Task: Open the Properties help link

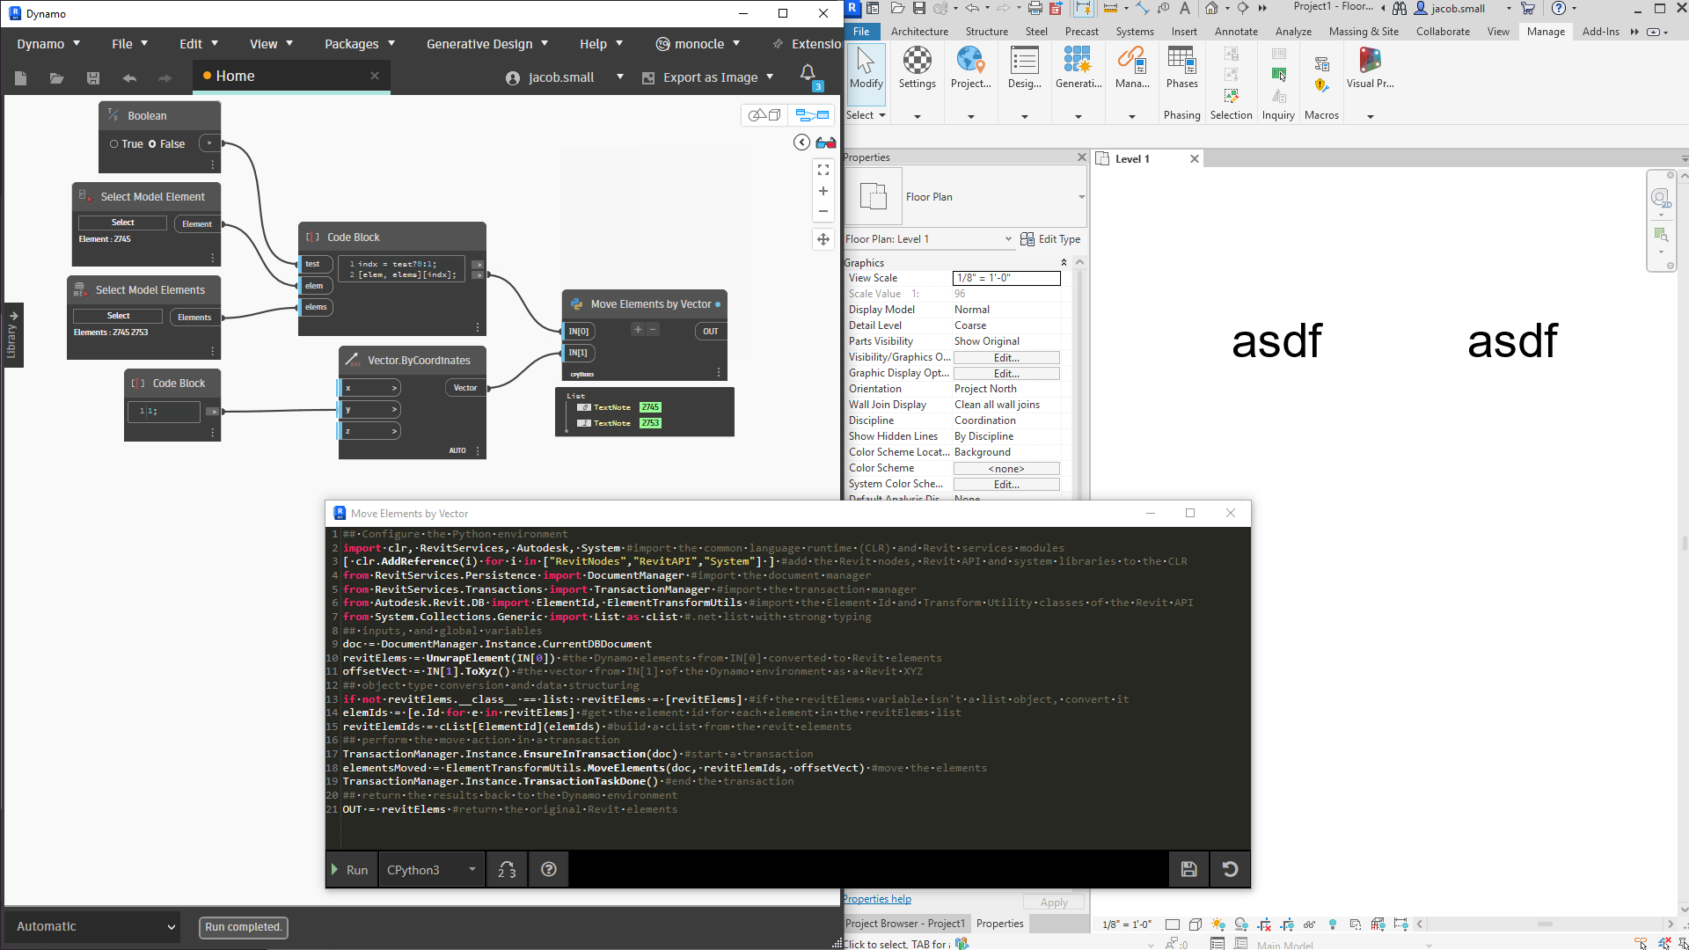Action: click(x=877, y=899)
